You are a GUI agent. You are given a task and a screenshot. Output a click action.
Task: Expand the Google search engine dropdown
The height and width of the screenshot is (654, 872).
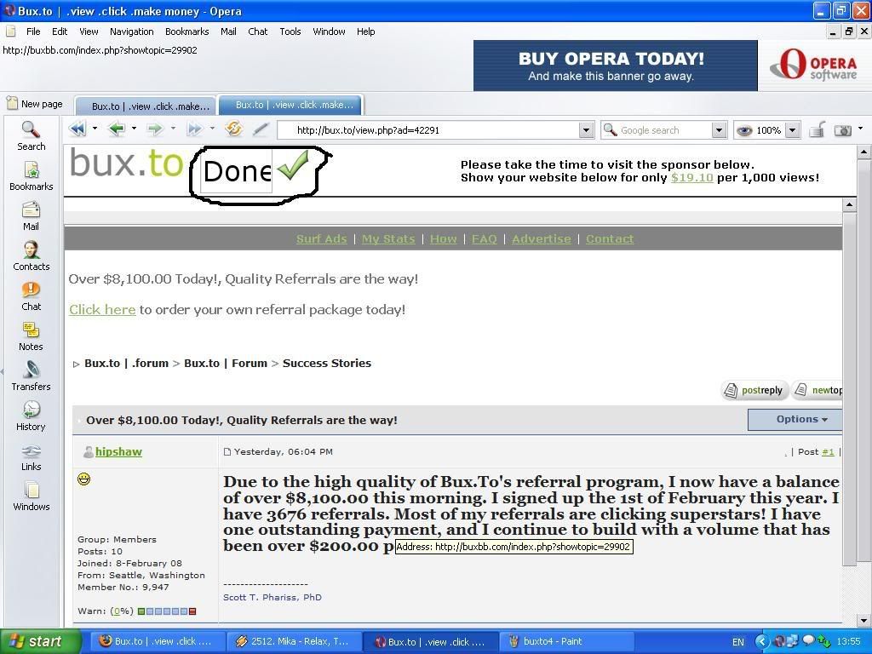[719, 130]
